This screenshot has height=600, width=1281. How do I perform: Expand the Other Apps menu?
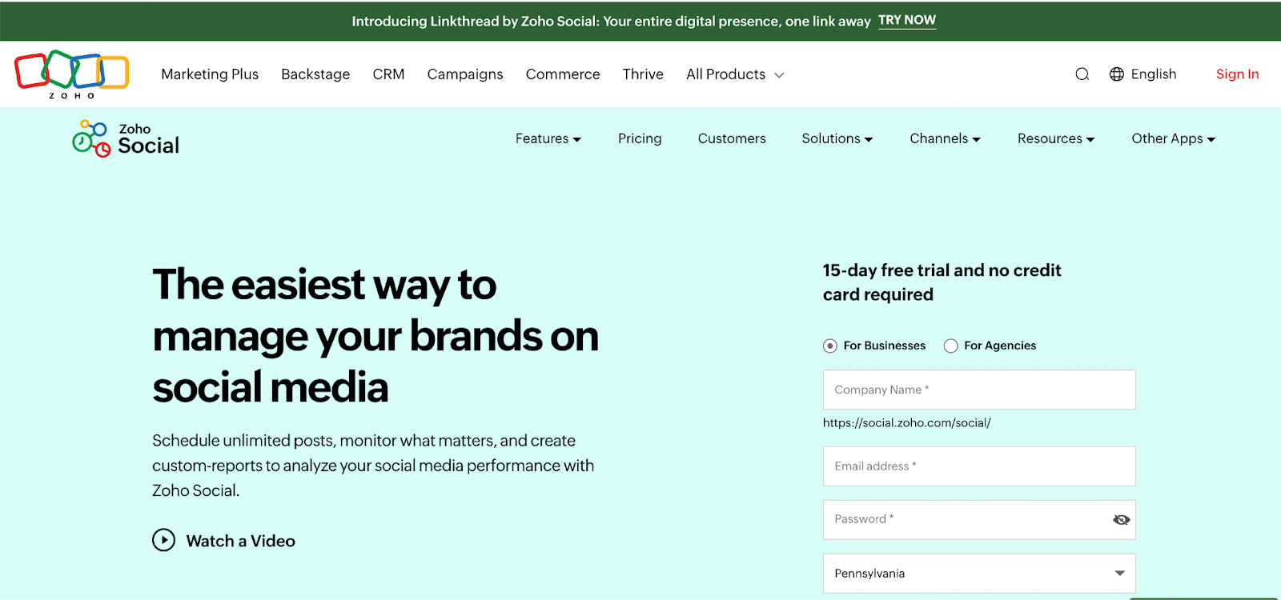pos(1174,138)
